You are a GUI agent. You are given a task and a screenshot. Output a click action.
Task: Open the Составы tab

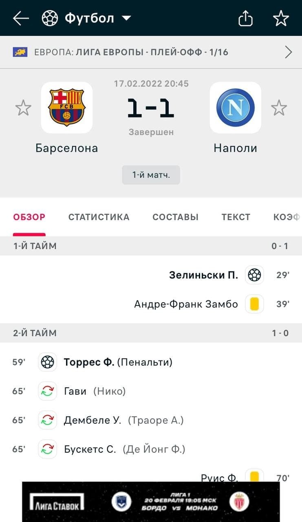175,217
